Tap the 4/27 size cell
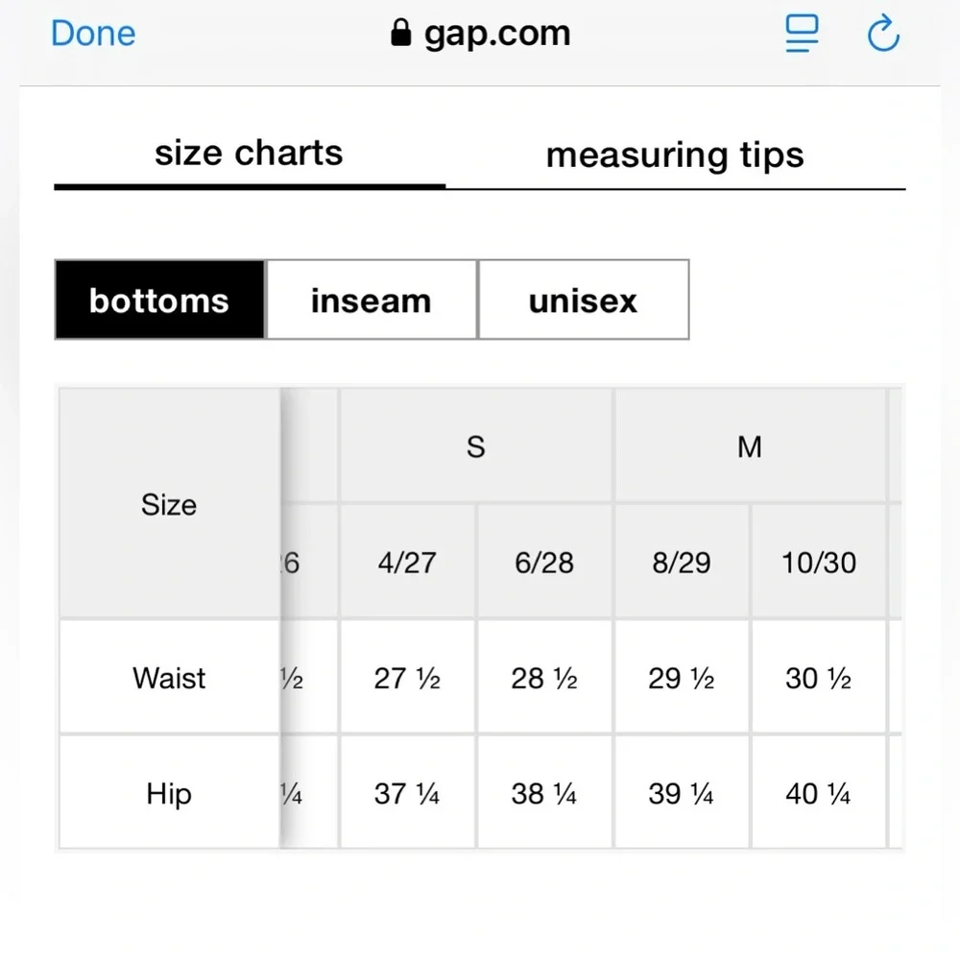Viewport: 960px width, 960px height. coord(407,563)
